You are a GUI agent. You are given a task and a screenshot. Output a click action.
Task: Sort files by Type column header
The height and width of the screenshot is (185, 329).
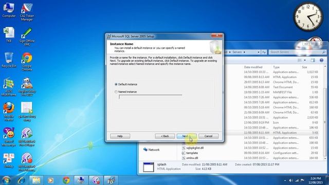coord(277,67)
